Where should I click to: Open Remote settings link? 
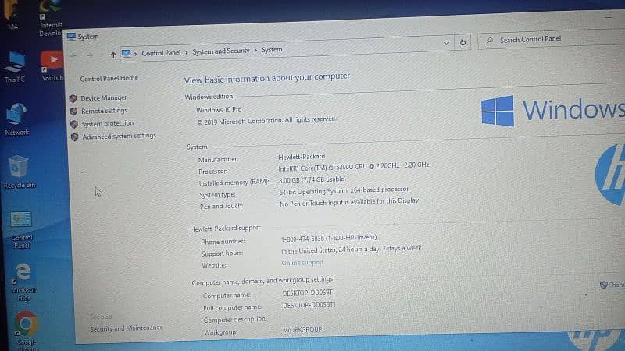tap(104, 111)
